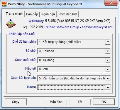
Task: Click the version text '5.5.456 (Build 90515-NT...'
Action: click(x=78, y=21)
